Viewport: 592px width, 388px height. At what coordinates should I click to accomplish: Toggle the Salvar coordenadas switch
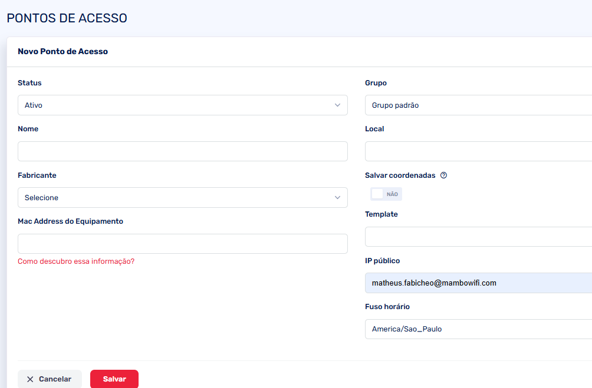[386, 194]
